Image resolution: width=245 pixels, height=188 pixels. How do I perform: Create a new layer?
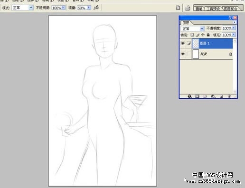point(221,96)
